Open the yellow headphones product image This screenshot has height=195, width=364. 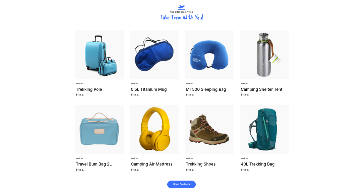[154, 130]
